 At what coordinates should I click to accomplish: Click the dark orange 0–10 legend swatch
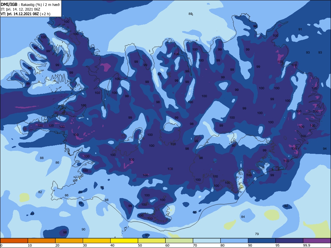[14, 241]
